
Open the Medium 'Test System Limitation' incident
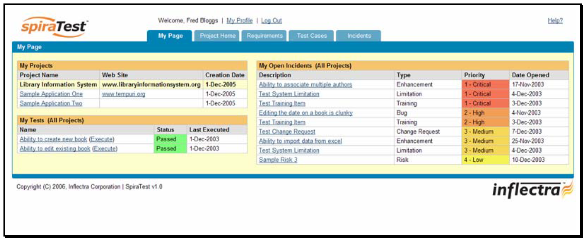click(x=289, y=150)
